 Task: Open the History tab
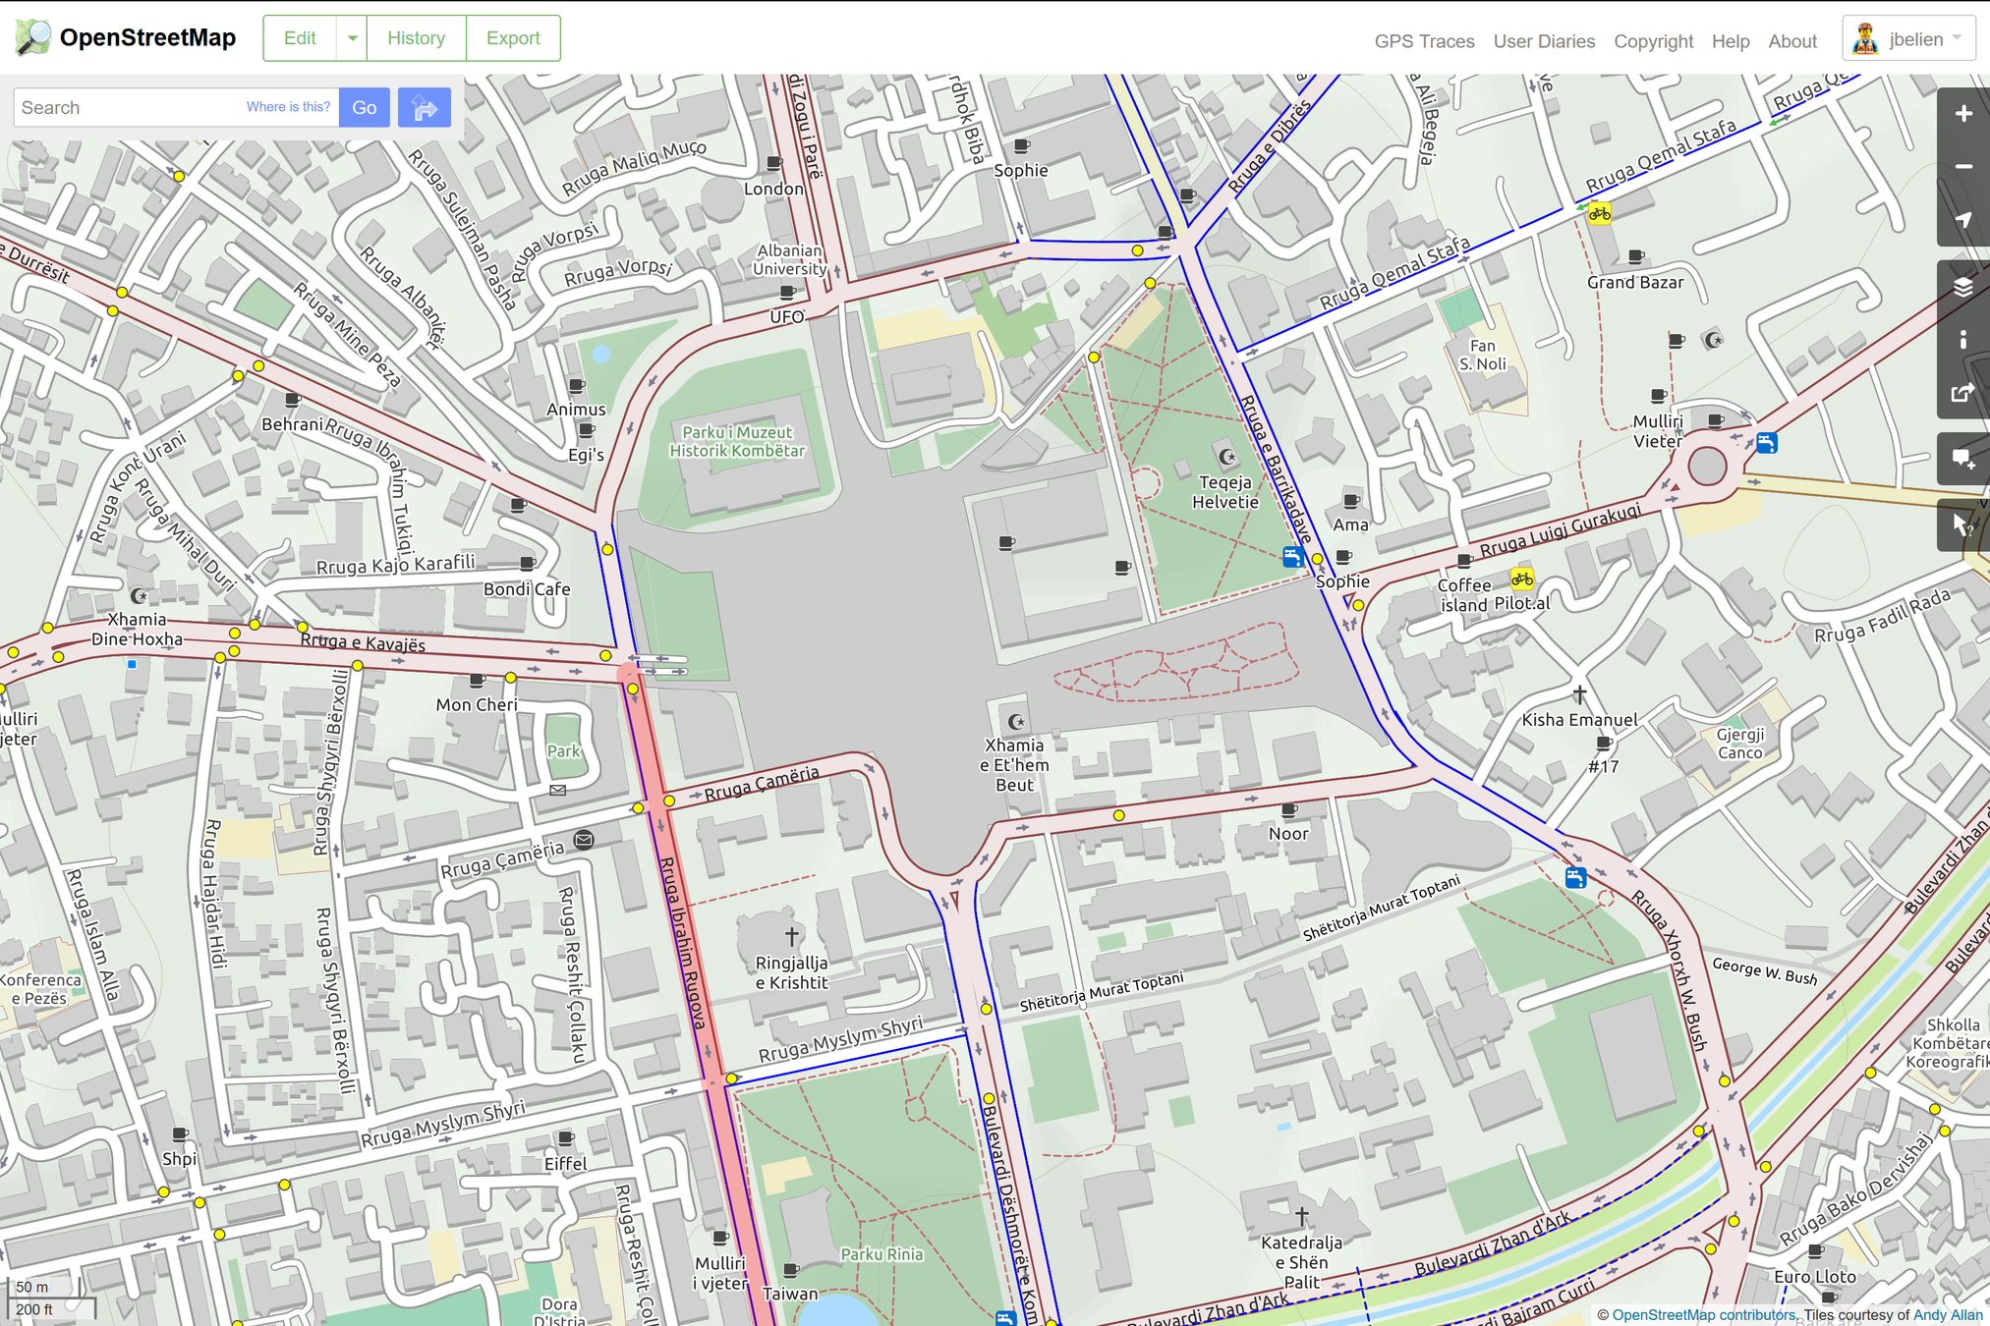tap(416, 38)
